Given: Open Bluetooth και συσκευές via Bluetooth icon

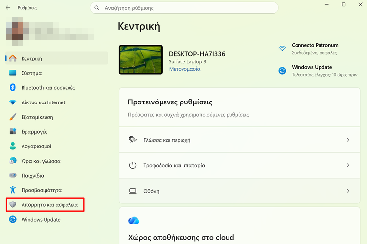Looking at the screenshot, I should [13, 87].
